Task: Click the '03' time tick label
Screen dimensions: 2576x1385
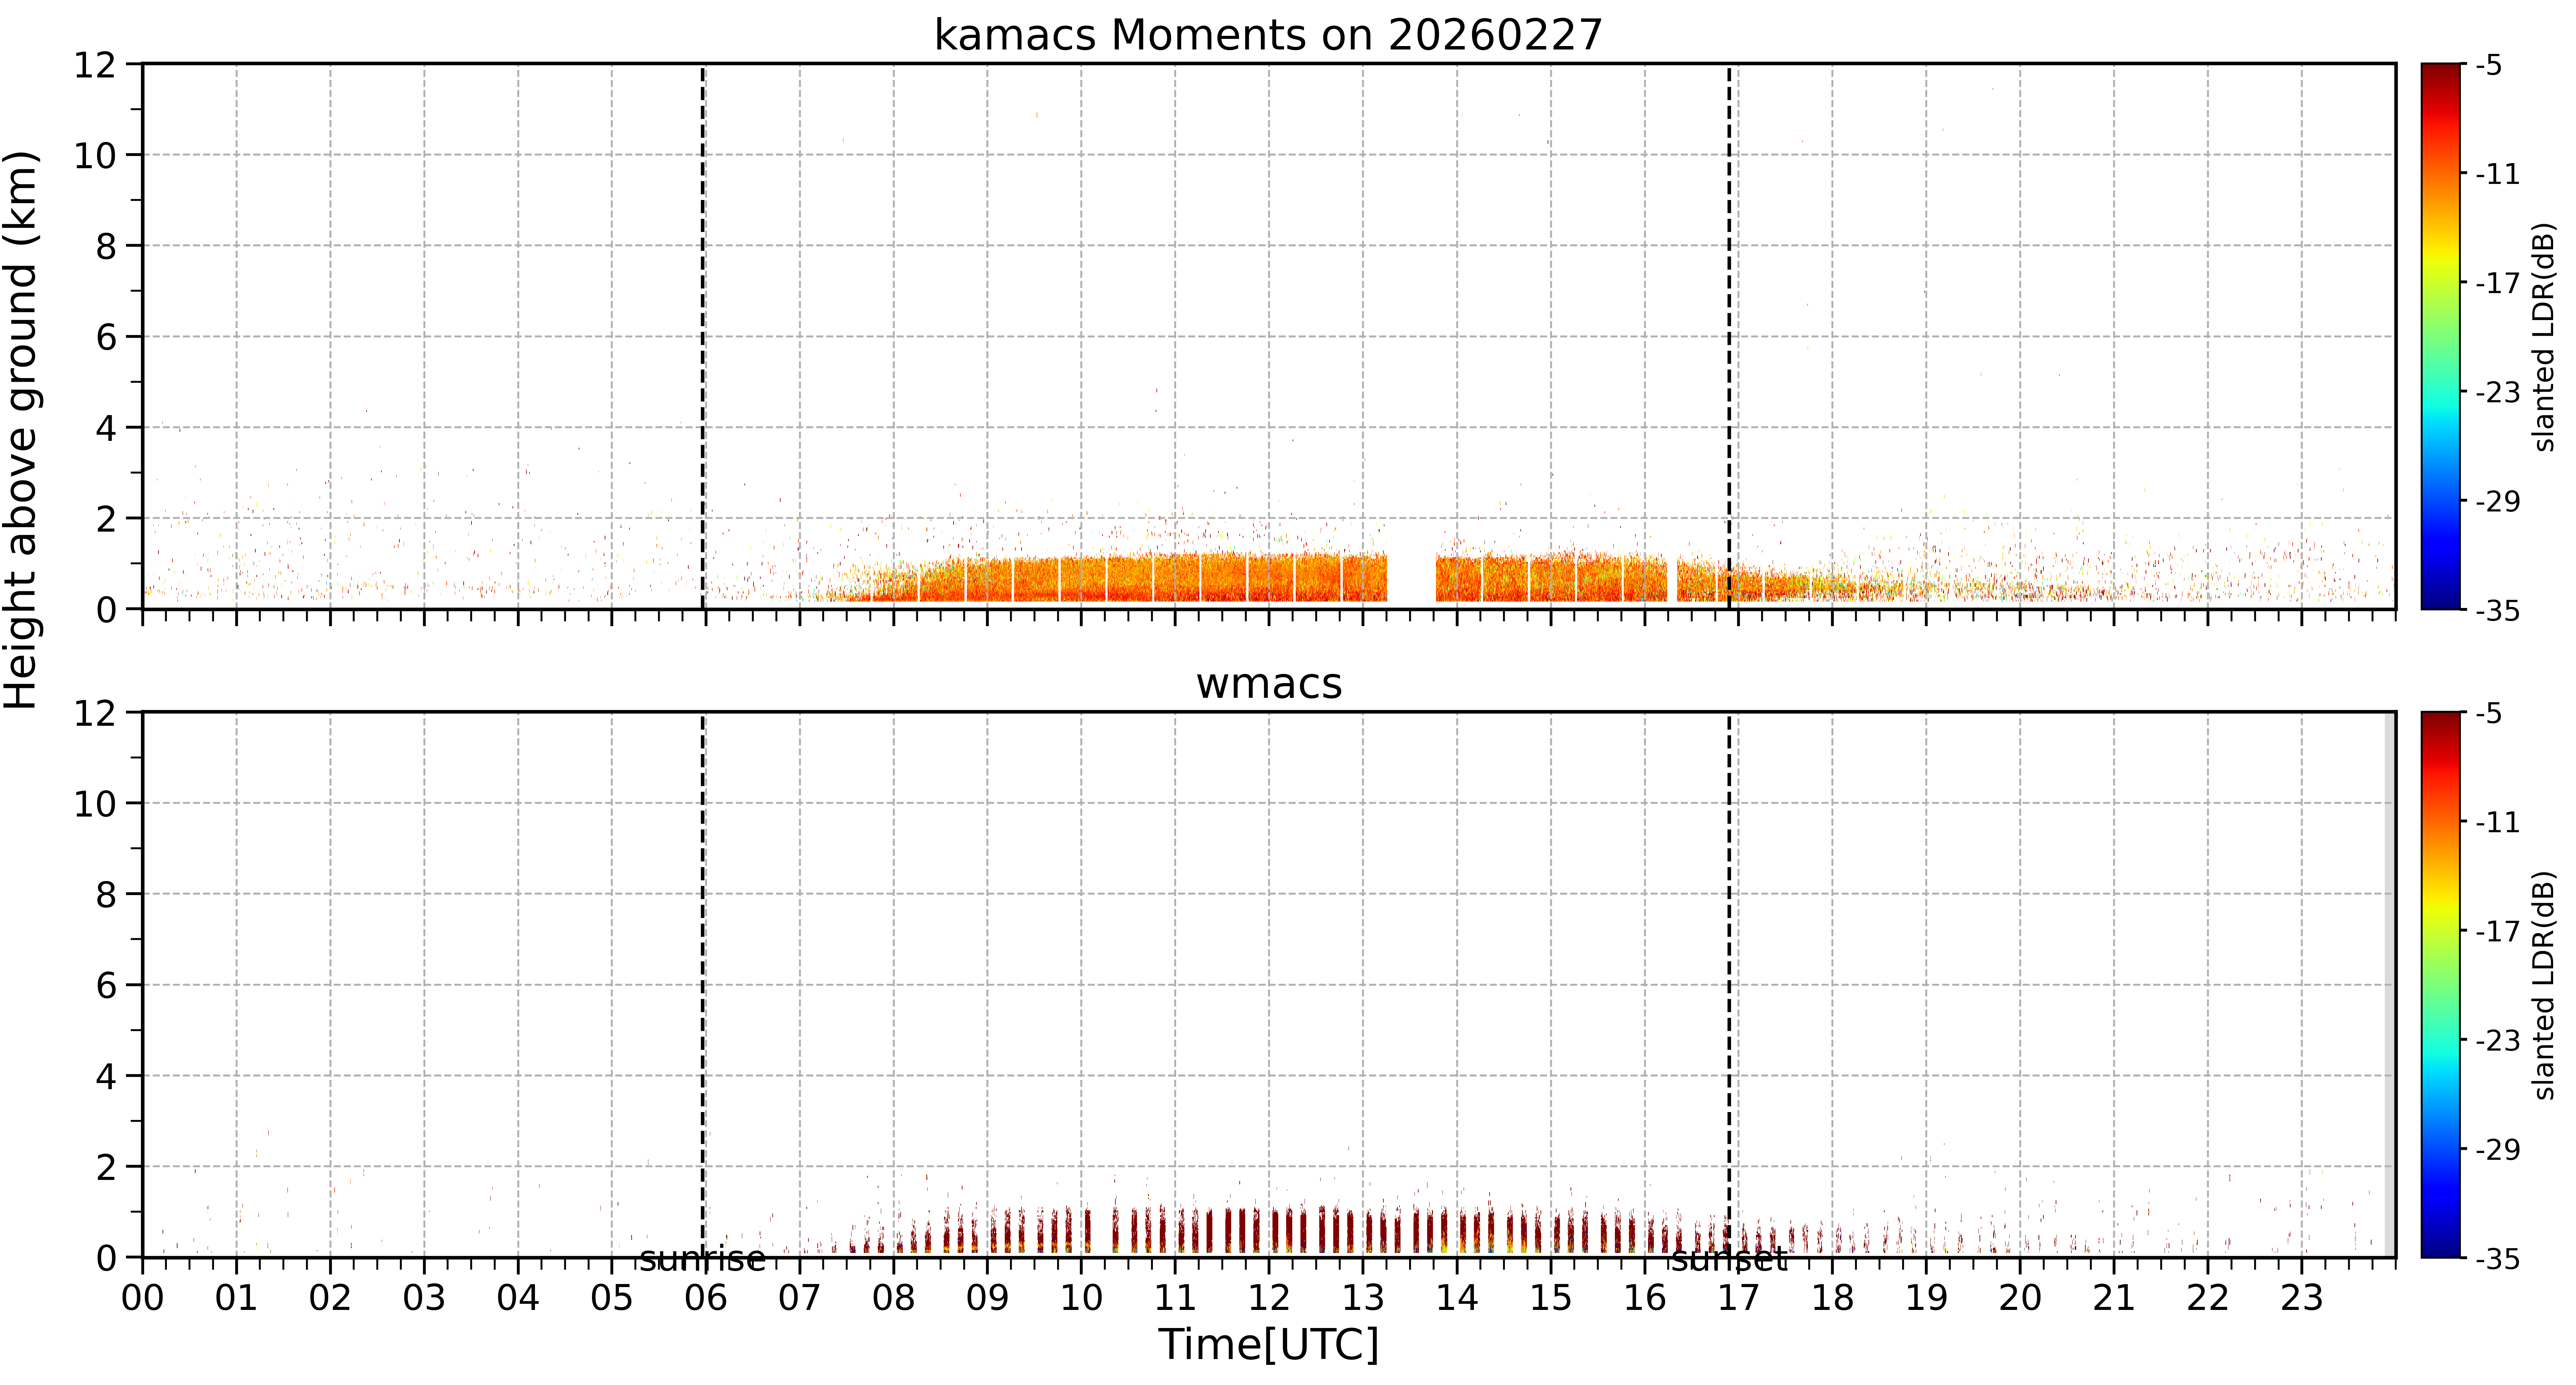Action: 424,1298
